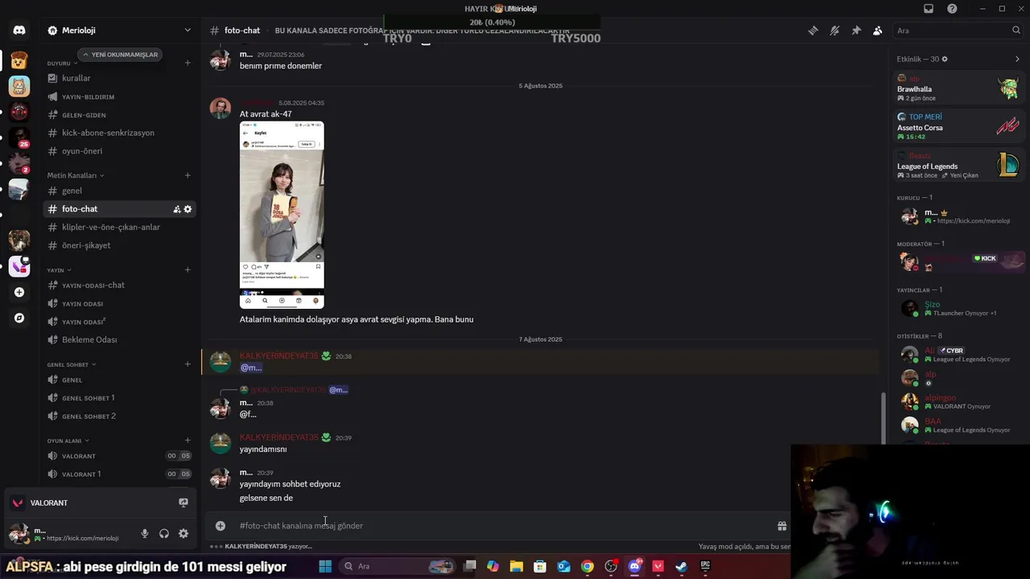Viewport: 1030px width, 579px height.
Task: Open the toast-face server icon
Action: 19,60
